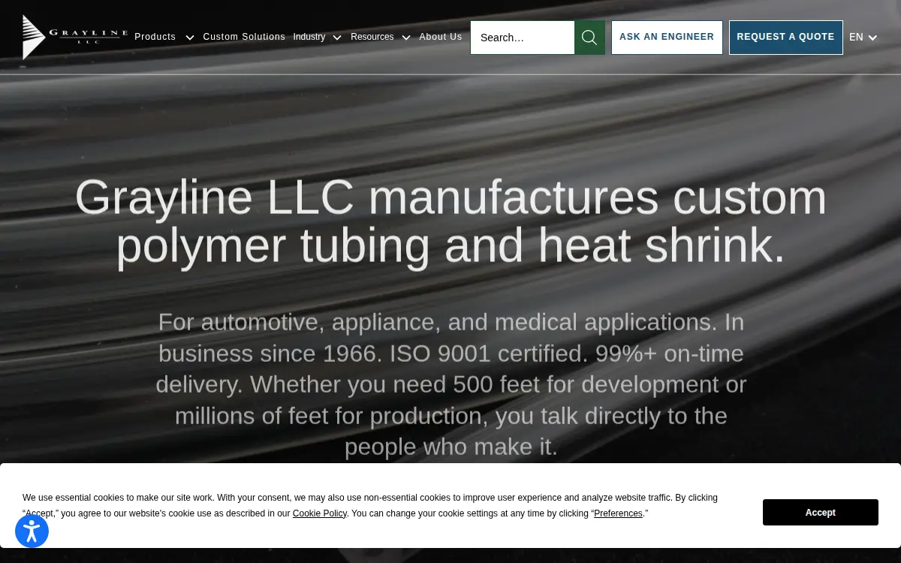Viewport: 901px width, 563px height.
Task: Click the headline about custom polymer tubing
Action: [450, 221]
